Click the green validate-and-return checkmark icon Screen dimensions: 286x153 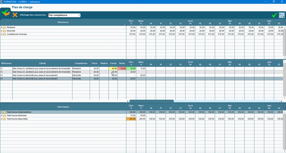click(5, 13)
